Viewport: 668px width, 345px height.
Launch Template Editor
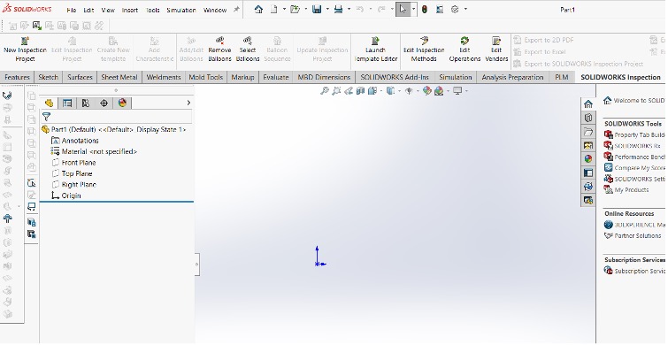point(376,50)
